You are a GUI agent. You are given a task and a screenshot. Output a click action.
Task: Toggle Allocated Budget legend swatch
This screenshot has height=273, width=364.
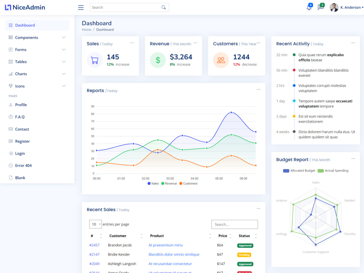click(286, 171)
